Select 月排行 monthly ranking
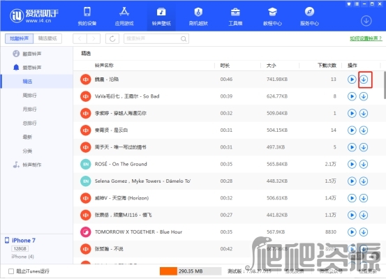 click(x=29, y=110)
